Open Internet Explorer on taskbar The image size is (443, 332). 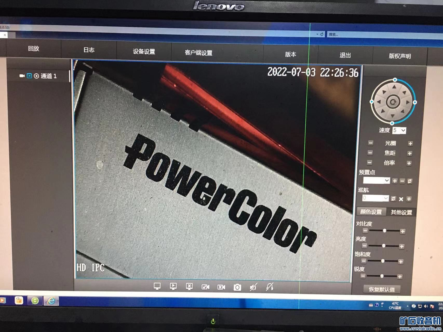51,301
